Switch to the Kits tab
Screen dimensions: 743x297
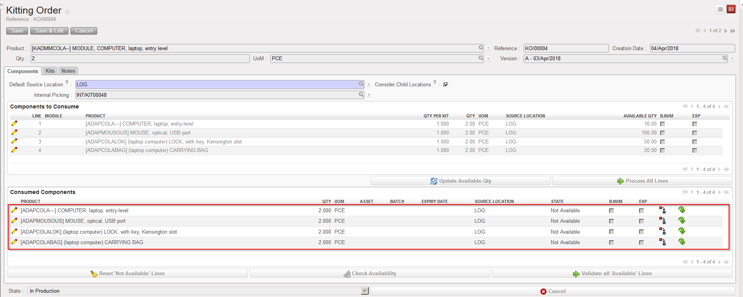click(50, 71)
